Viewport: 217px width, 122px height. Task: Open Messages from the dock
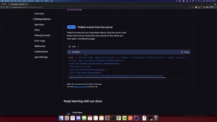click(84, 118)
